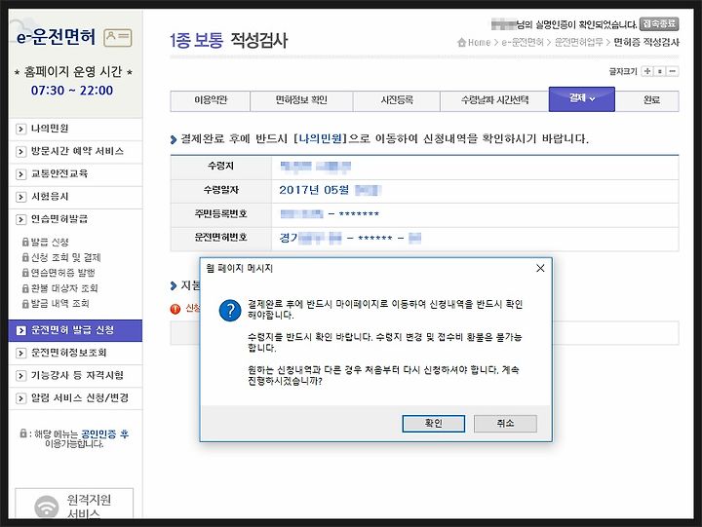Click the 1종 보통 적성검사 page heading
Image resolution: width=702 pixels, height=527 pixels.
pos(228,41)
